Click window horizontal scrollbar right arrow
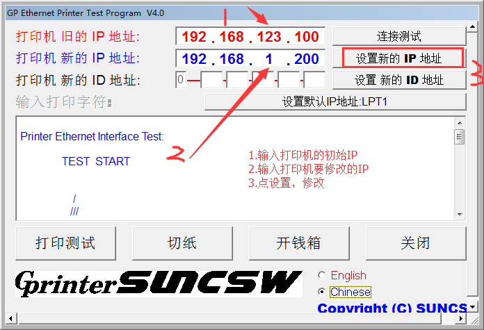 (x=461, y=318)
